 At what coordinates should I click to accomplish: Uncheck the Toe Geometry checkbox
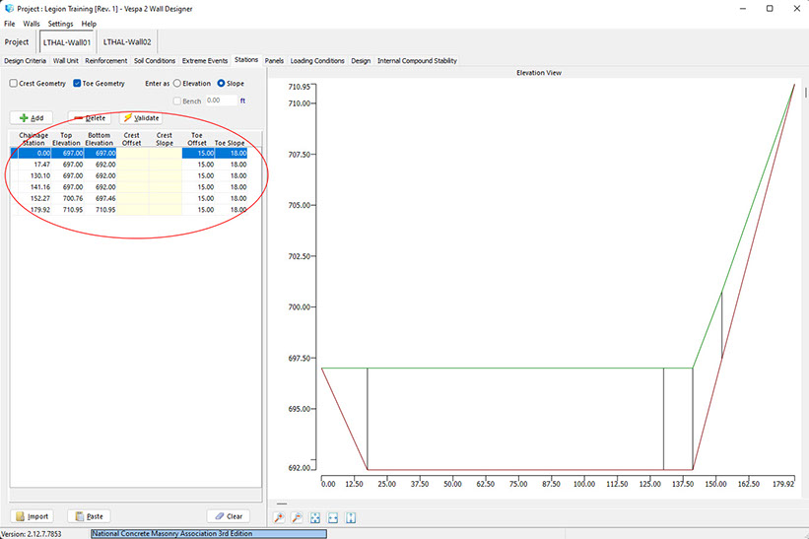tap(78, 84)
